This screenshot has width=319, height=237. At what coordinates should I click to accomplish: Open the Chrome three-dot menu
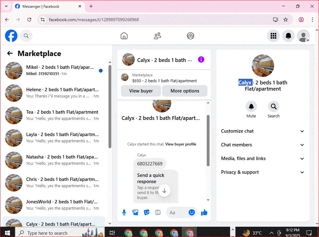click(x=312, y=20)
